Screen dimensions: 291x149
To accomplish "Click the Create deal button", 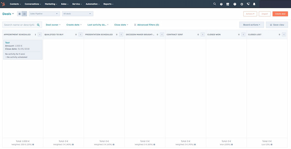I will (x=280, y=14).
